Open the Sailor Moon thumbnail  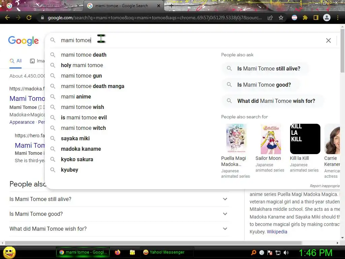[x=271, y=139]
